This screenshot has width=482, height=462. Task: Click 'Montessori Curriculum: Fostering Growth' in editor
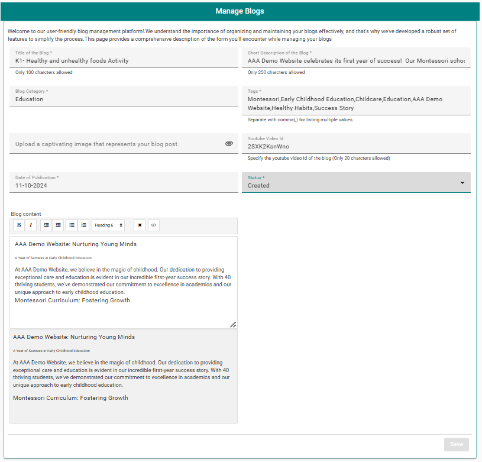point(72,301)
